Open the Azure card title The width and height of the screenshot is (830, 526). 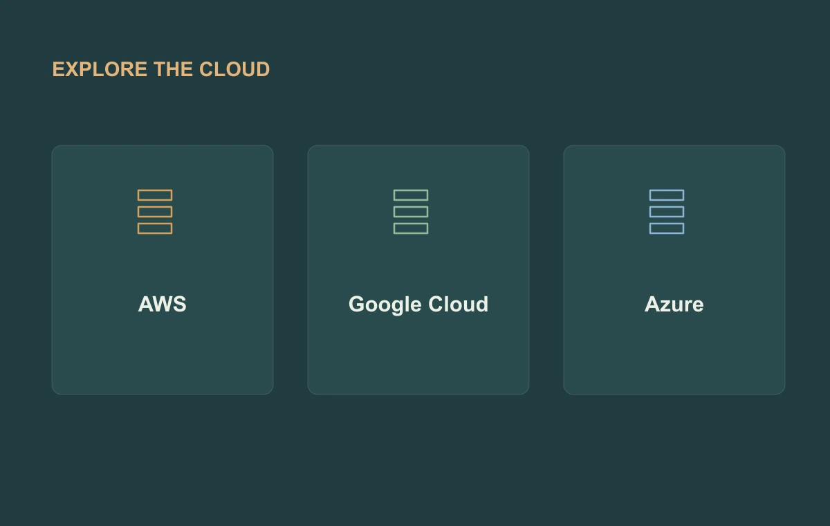(674, 305)
